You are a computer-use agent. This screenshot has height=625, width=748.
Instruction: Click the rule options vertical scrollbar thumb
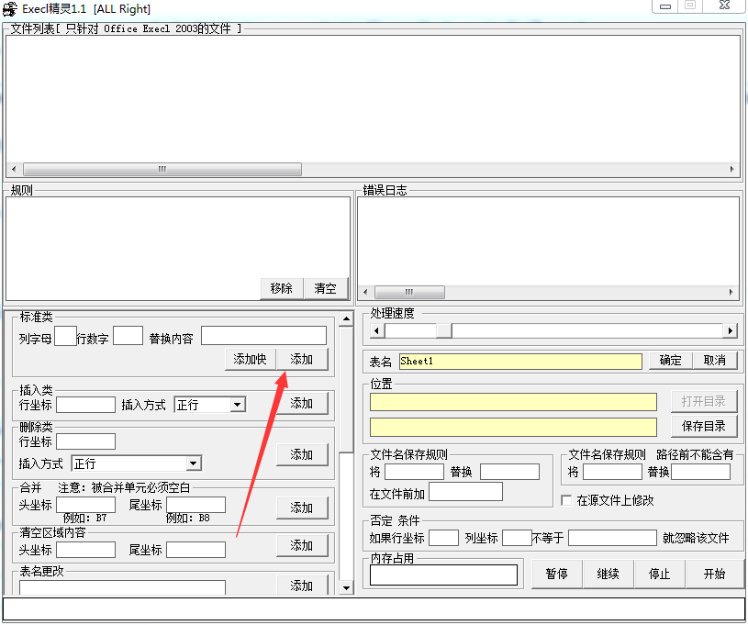coord(346,389)
